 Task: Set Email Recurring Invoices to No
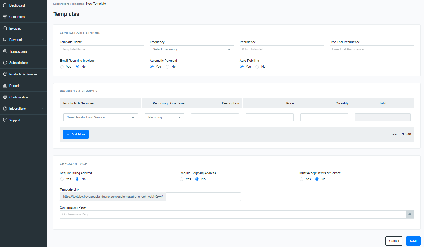[77, 67]
